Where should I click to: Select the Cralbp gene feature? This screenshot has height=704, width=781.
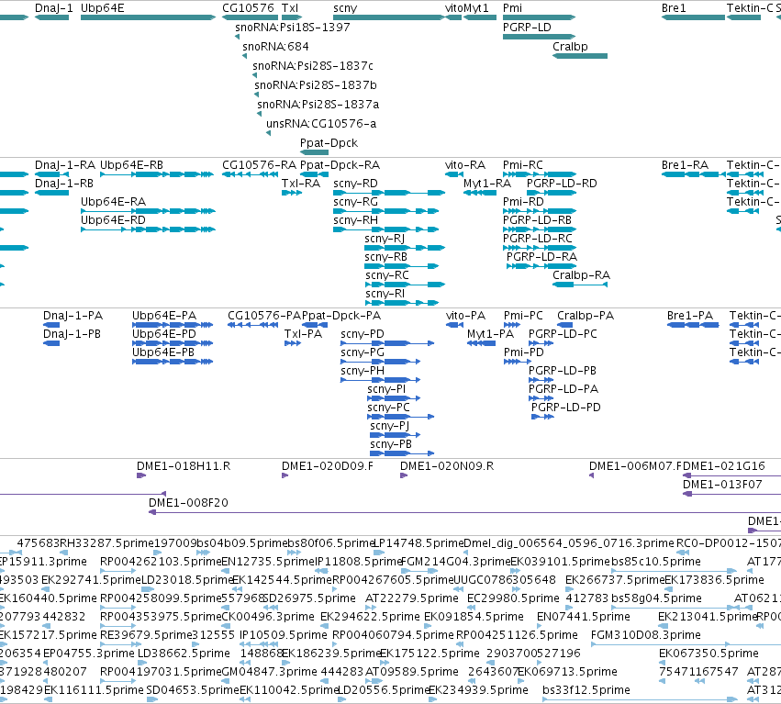[x=580, y=56]
